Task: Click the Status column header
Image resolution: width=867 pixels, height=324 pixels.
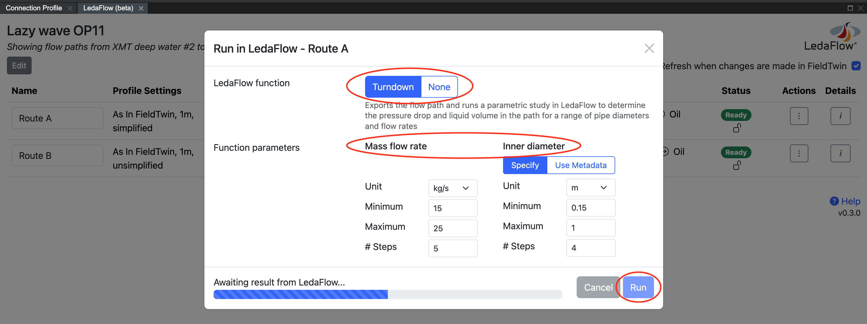Action: (736, 91)
